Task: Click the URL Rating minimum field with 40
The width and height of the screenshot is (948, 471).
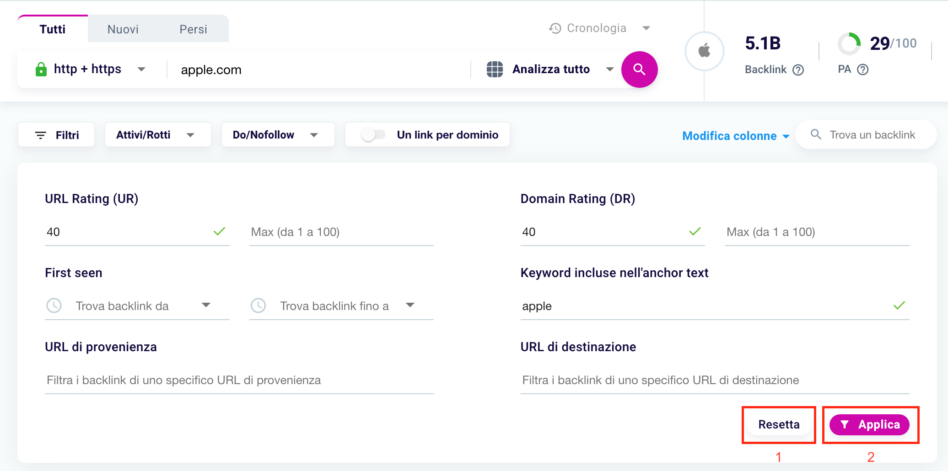Action: (137, 232)
